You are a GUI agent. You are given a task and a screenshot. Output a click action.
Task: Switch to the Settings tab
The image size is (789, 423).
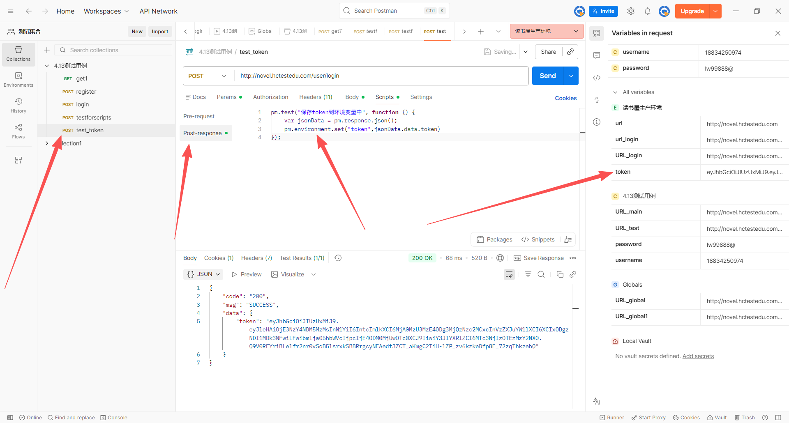(x=421, y=97)
